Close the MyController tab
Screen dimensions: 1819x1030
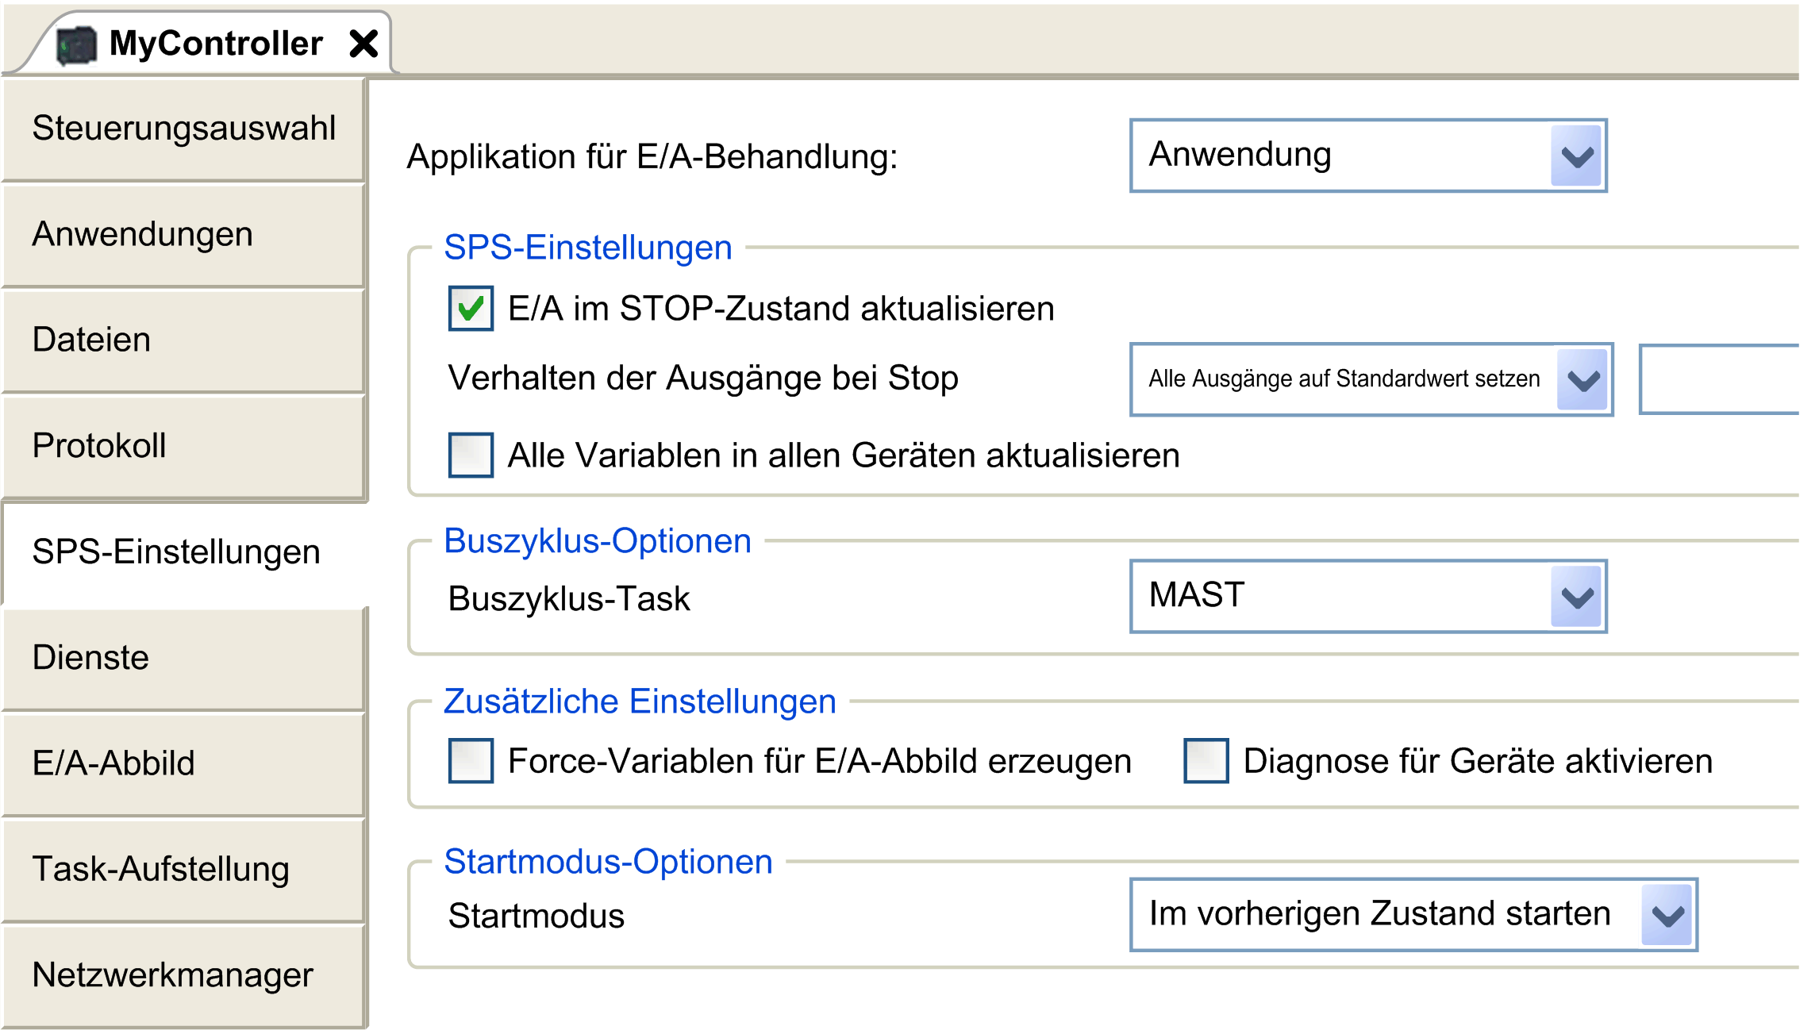[363, 44]
